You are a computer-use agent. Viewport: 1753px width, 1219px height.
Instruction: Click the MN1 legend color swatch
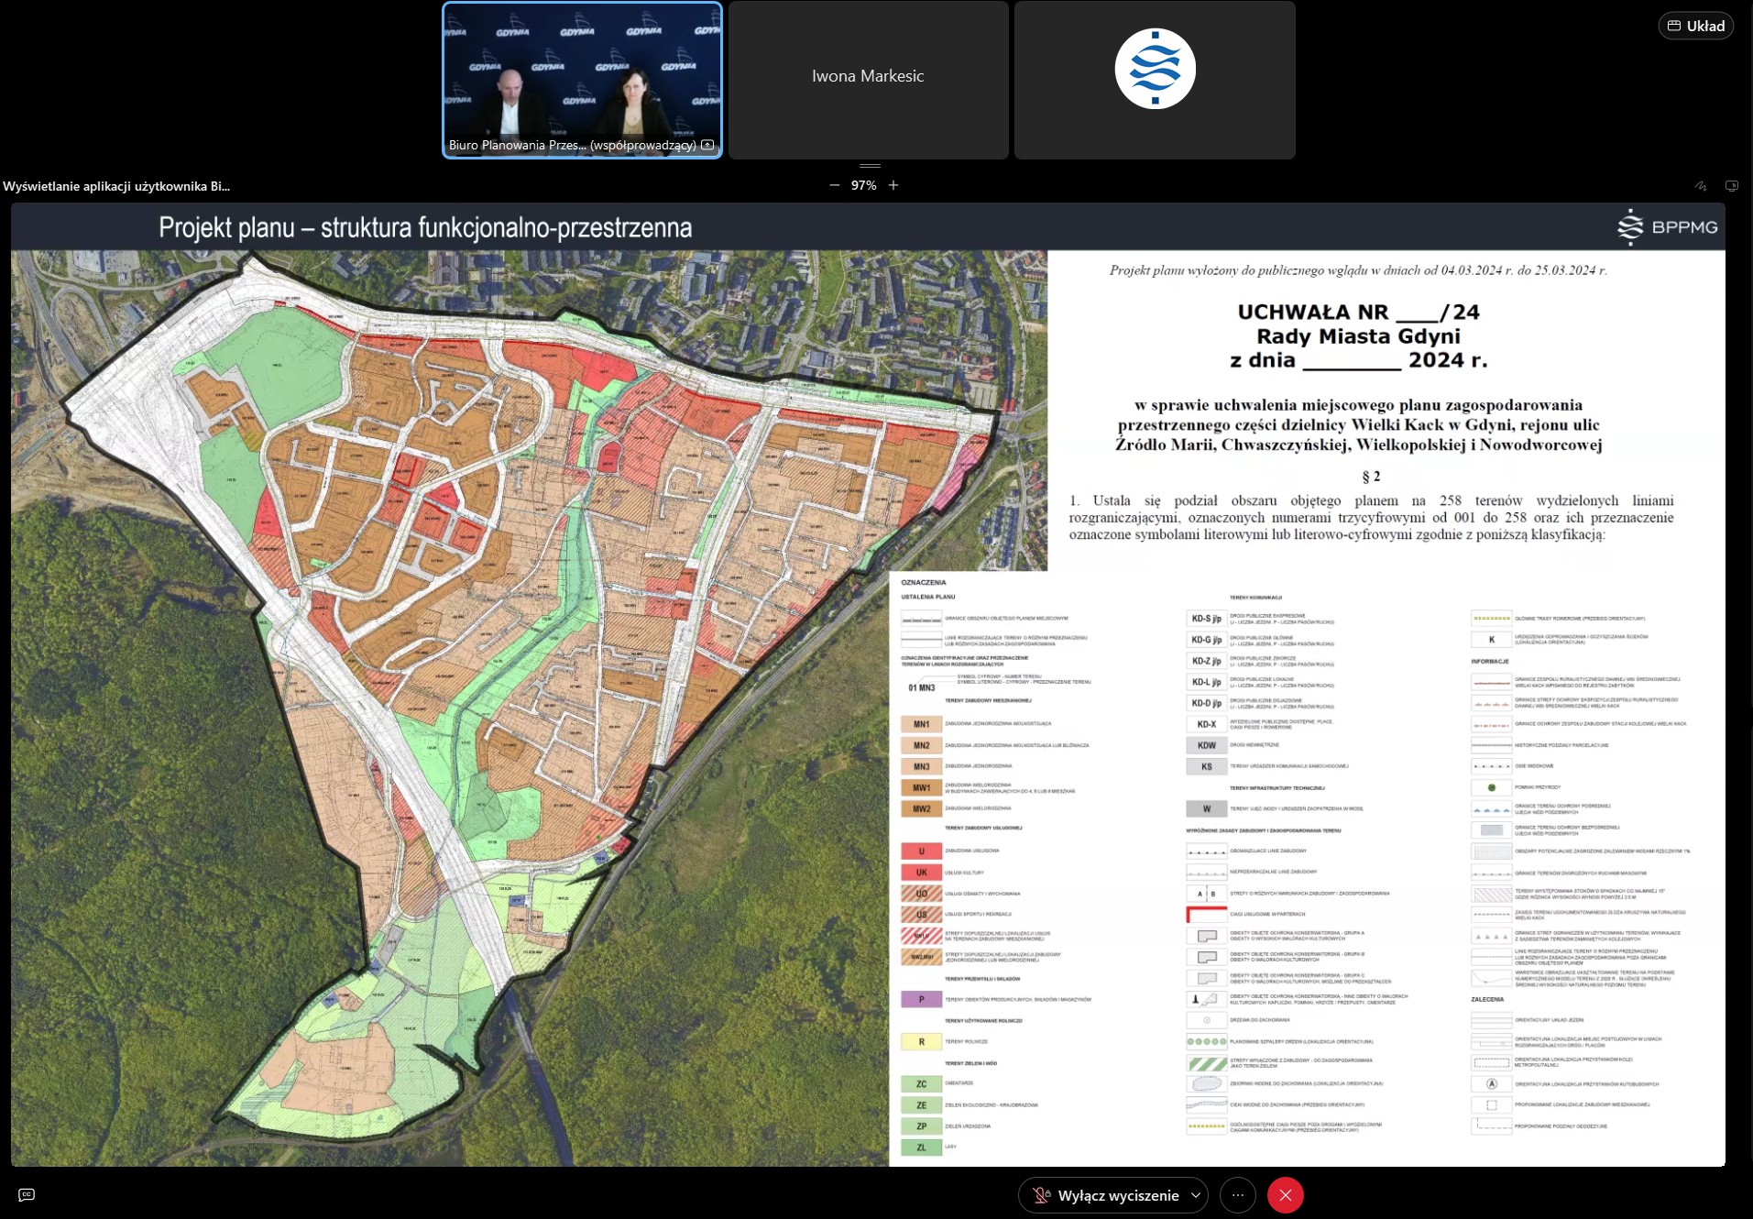pyautogui.click(x=921, y=724)
